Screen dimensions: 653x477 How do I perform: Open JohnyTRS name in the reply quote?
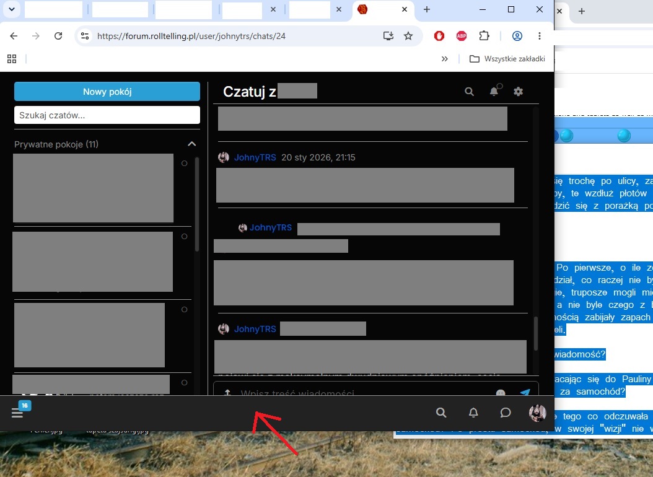(x=271, y=228)
